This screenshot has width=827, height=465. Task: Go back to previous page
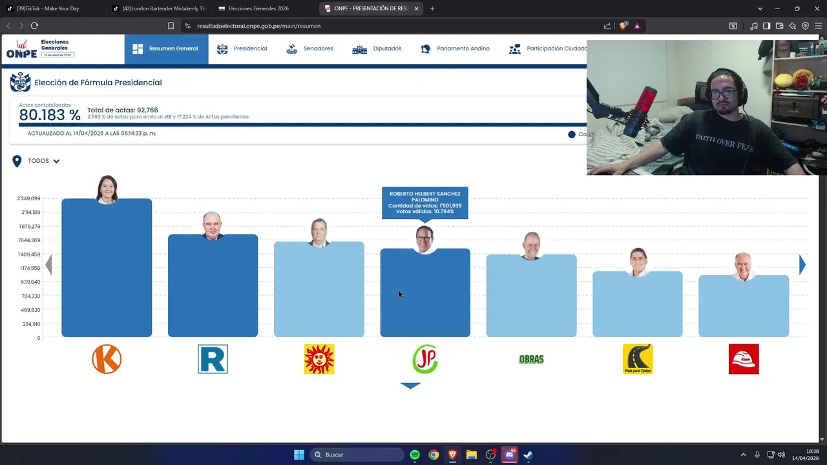point(8,26)
